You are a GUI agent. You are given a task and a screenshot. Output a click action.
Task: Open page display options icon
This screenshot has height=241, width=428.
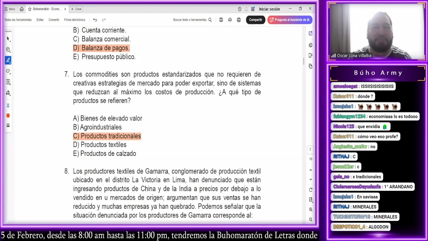(311, 199)
